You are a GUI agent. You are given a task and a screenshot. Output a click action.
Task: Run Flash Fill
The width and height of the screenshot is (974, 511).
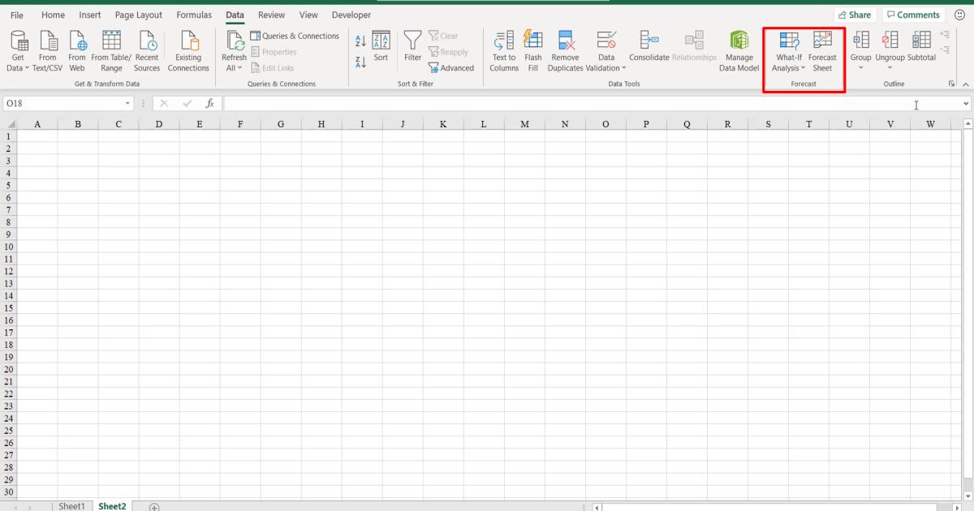pos(532,50)
